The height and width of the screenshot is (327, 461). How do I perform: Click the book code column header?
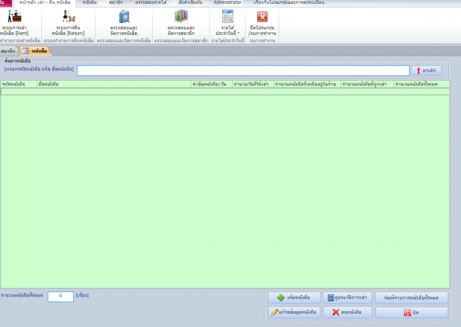pyautogui.click(x=18, y=84)
